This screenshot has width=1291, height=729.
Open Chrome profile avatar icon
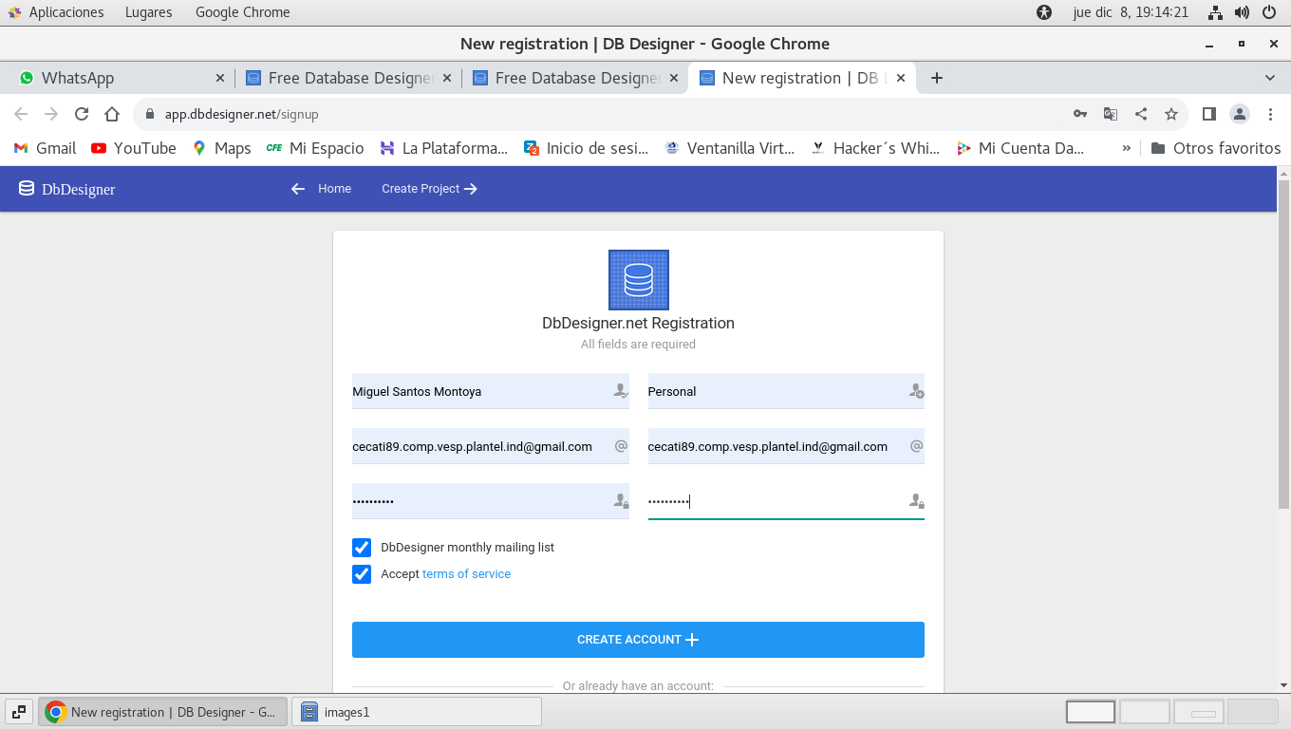[1240, 114]
